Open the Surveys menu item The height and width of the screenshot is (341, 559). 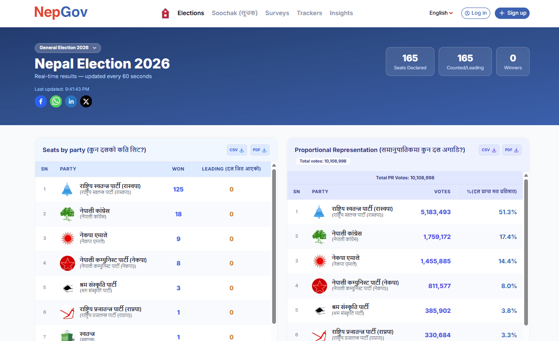277,13
